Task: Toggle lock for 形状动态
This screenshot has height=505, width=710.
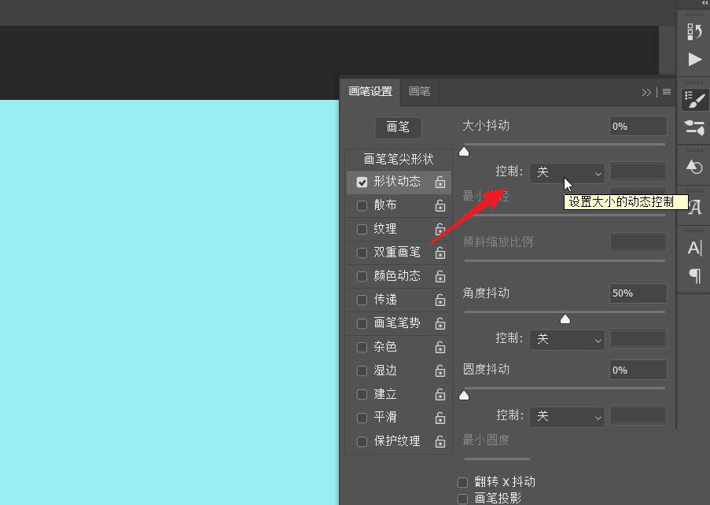Action: (x=440, y=182)
